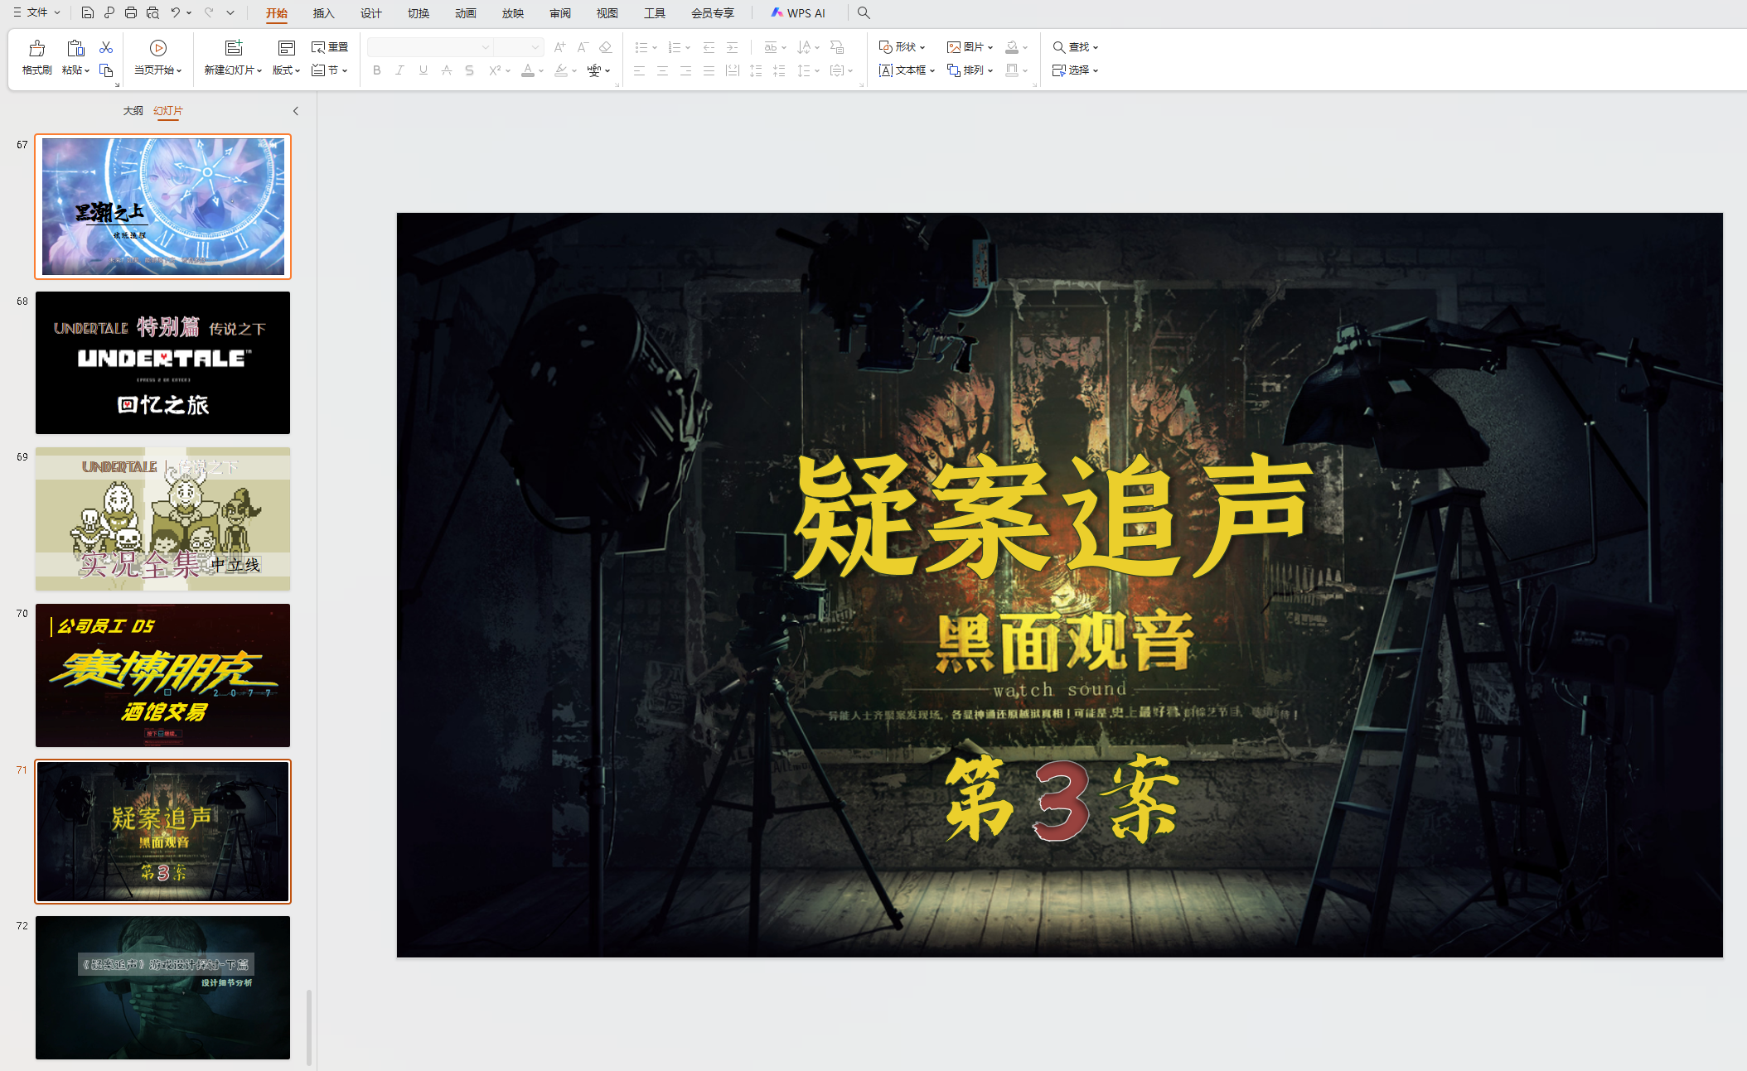Viewport: 1747px width, 1071px height.
Task: Click the Cut scissors icon
Action: pos(106,47)
